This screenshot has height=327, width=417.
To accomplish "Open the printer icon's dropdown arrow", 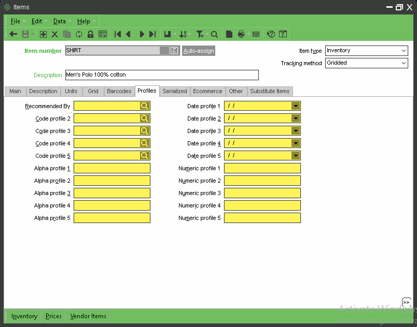I will [248, 34].
